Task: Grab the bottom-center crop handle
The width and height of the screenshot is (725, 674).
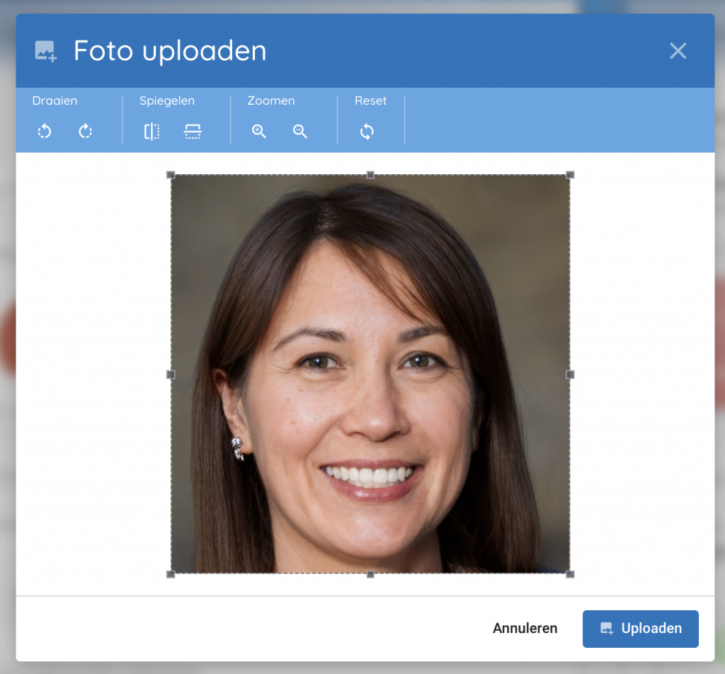Action: pyautogui.click(x=370, y=574)
